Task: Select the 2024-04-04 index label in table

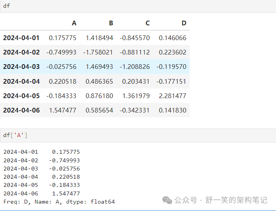Action: pos(21,81)
